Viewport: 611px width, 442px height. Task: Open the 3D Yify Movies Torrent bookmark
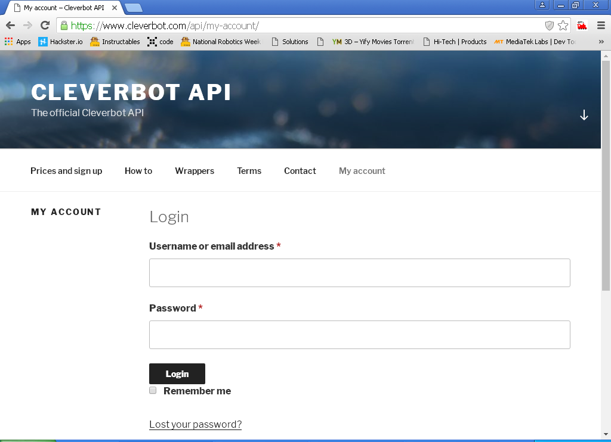click(374, 42)
